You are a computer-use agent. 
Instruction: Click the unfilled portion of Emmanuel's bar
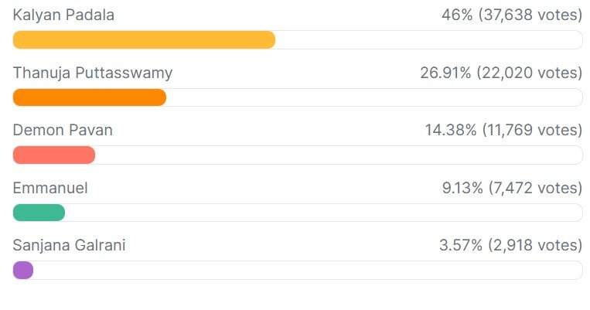coord(323,213)
